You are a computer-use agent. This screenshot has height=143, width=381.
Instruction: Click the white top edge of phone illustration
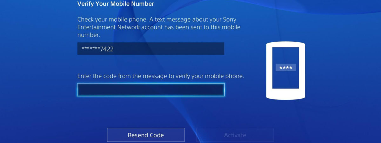(285, 44)
